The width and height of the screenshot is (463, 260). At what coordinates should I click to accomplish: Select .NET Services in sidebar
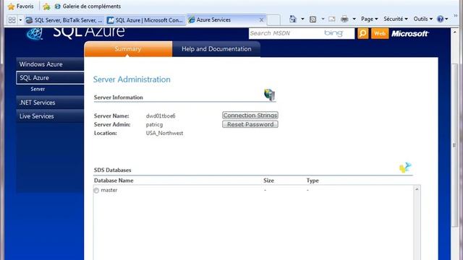pyautogui.click(x=50, y=103)
